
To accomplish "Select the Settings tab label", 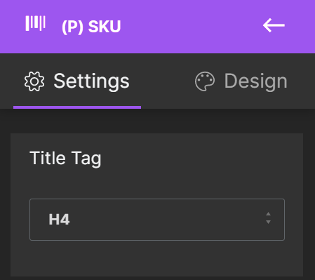I will pyautogui.click(x=91, y=81).
